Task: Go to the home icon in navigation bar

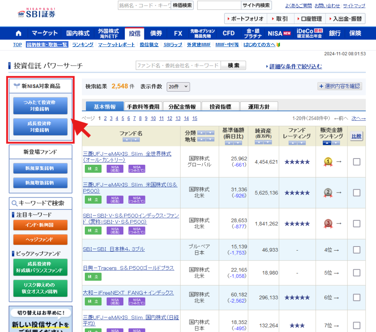Action: tap(18, 33)
